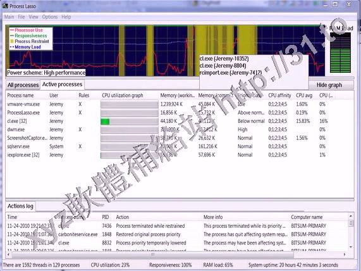Click the Process Restraint legend entry
The image size is (361, 271).
click(x=30, y=41)
